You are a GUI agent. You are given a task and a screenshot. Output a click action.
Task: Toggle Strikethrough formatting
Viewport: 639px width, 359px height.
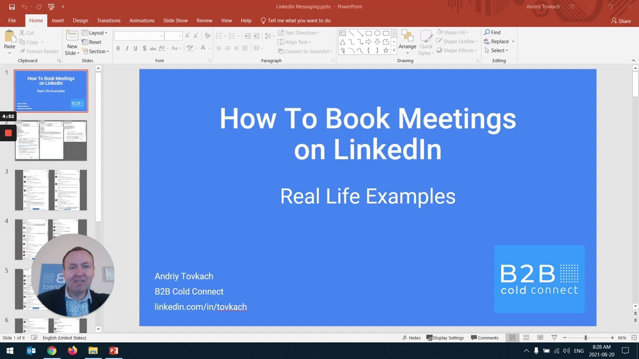pos(153,48)
